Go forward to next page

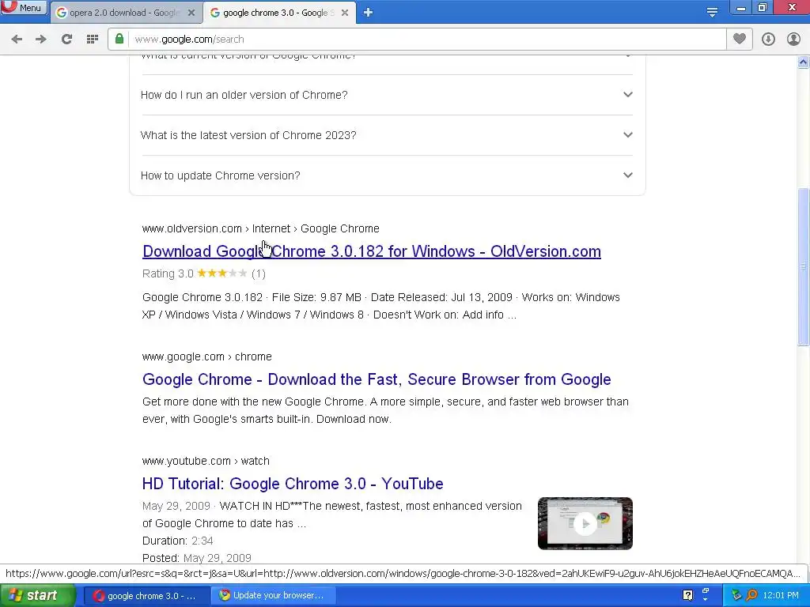tap(41, 40)
